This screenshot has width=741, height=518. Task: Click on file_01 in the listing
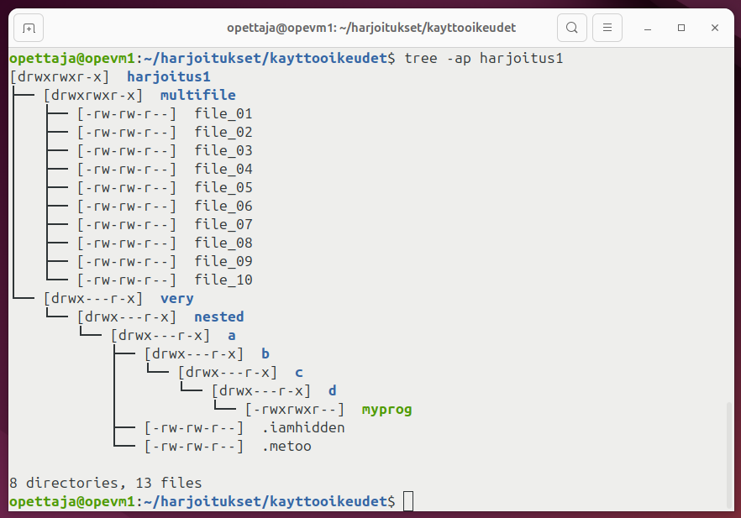coord(223,113)
